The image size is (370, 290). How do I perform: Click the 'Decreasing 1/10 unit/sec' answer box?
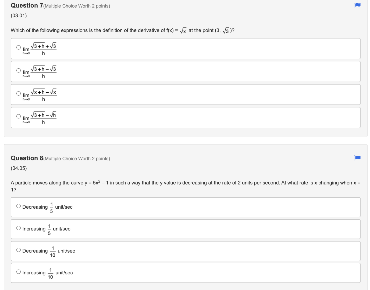coord(185,251)
